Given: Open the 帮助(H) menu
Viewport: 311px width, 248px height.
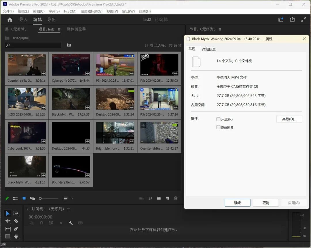Looking at the screenshot, I should pyautogui.click(x=145, y=11).
